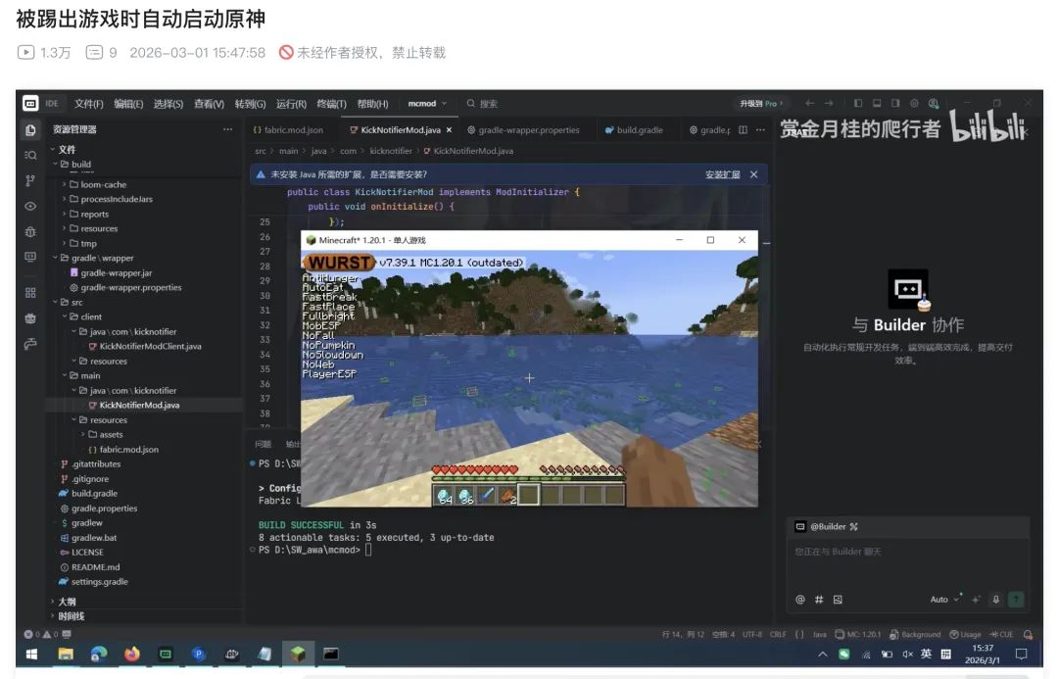This screenshot has width=1058, height=679.
Task: Click the eye preview icon in the sidebar
Action: [x=30, y=206]
